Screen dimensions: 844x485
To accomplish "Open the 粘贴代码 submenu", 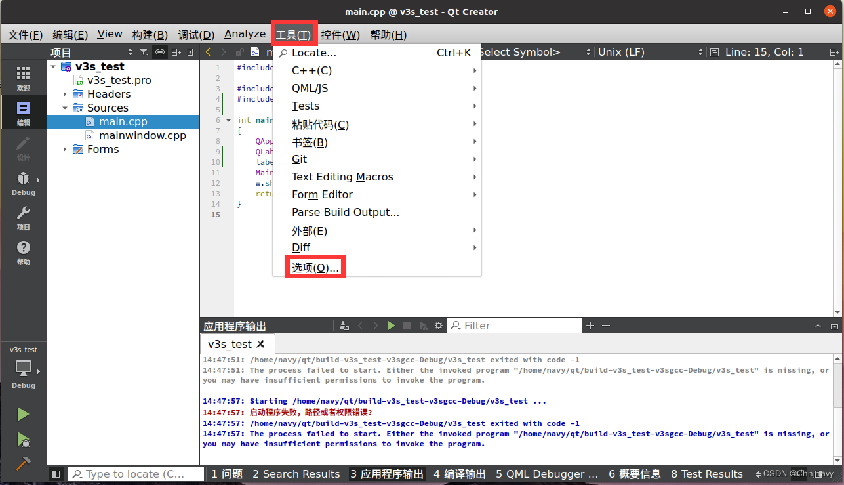I will click(377, 124).
